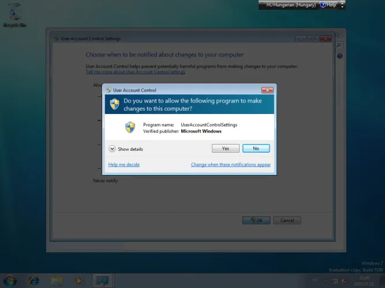Viewport: 385px width, 288px height.
Task: Click the shield icon beside Program name
Action: (x=130, y=127)
